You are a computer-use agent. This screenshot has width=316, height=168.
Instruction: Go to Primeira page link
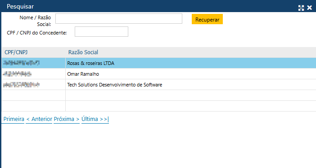coord(14,119)
